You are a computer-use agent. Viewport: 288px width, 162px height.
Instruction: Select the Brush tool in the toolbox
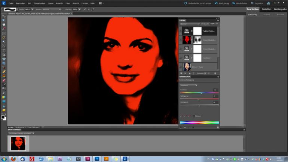point(4,85)
